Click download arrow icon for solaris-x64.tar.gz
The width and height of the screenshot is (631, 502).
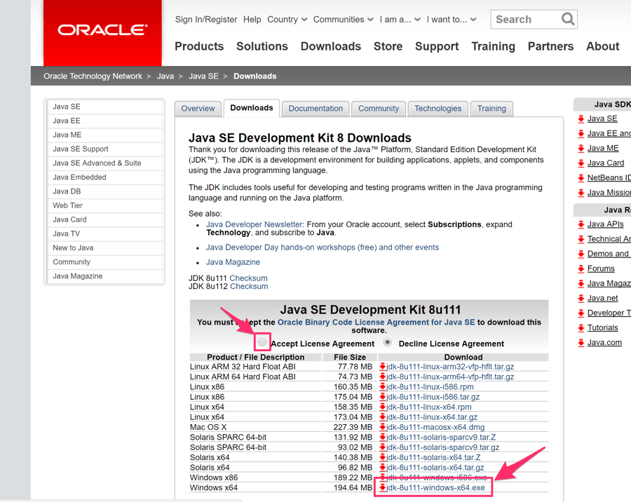point(382,468)
